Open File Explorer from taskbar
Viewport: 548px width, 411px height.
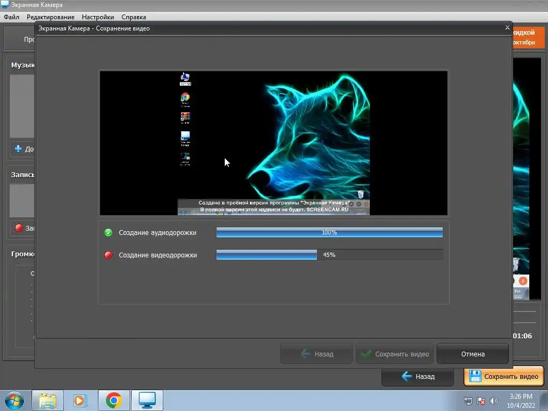[x=48, y=400]
